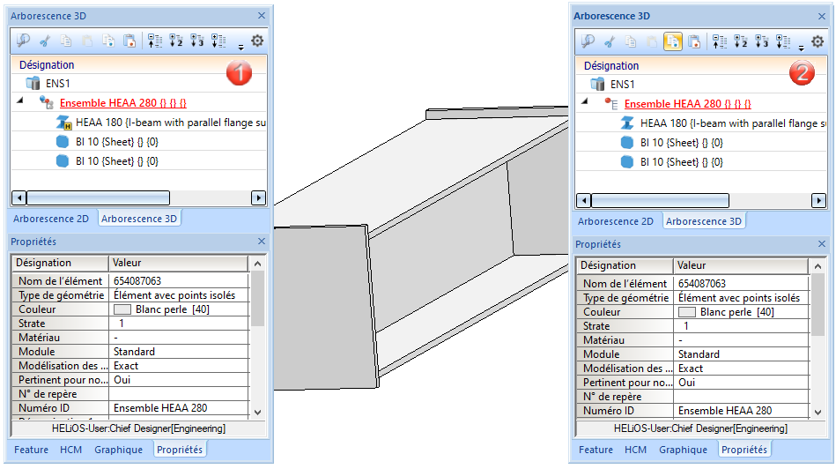Screen dimensions: 836x469
Task: Open Feature tab in left panel
Action: pos(32,450)
